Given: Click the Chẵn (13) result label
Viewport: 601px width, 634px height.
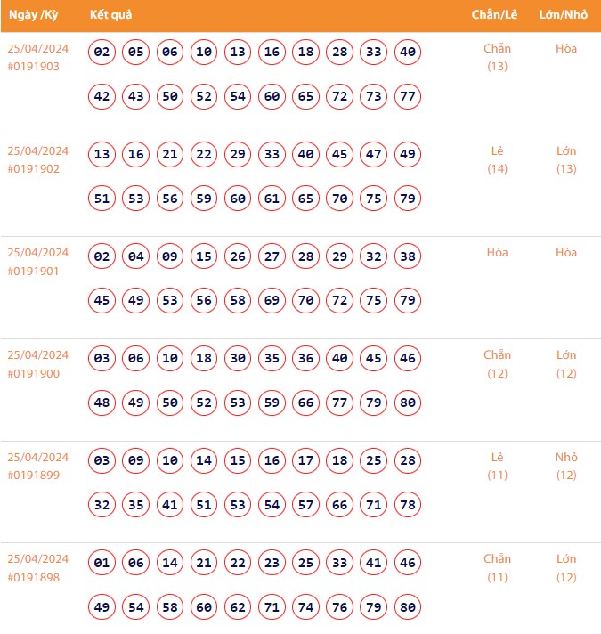Looking at the screenshot, I should (497, 57).
